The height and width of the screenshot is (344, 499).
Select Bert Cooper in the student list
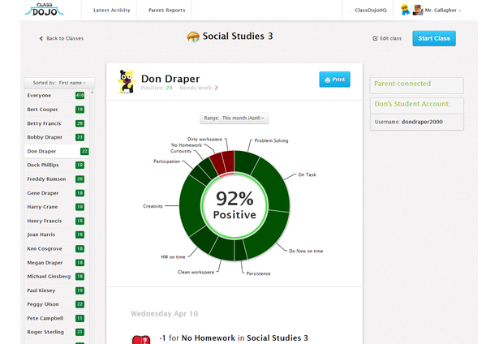point(57,110)
